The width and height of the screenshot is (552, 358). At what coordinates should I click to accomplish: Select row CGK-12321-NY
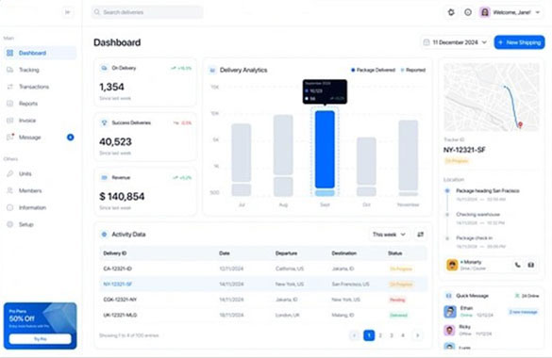263,300
